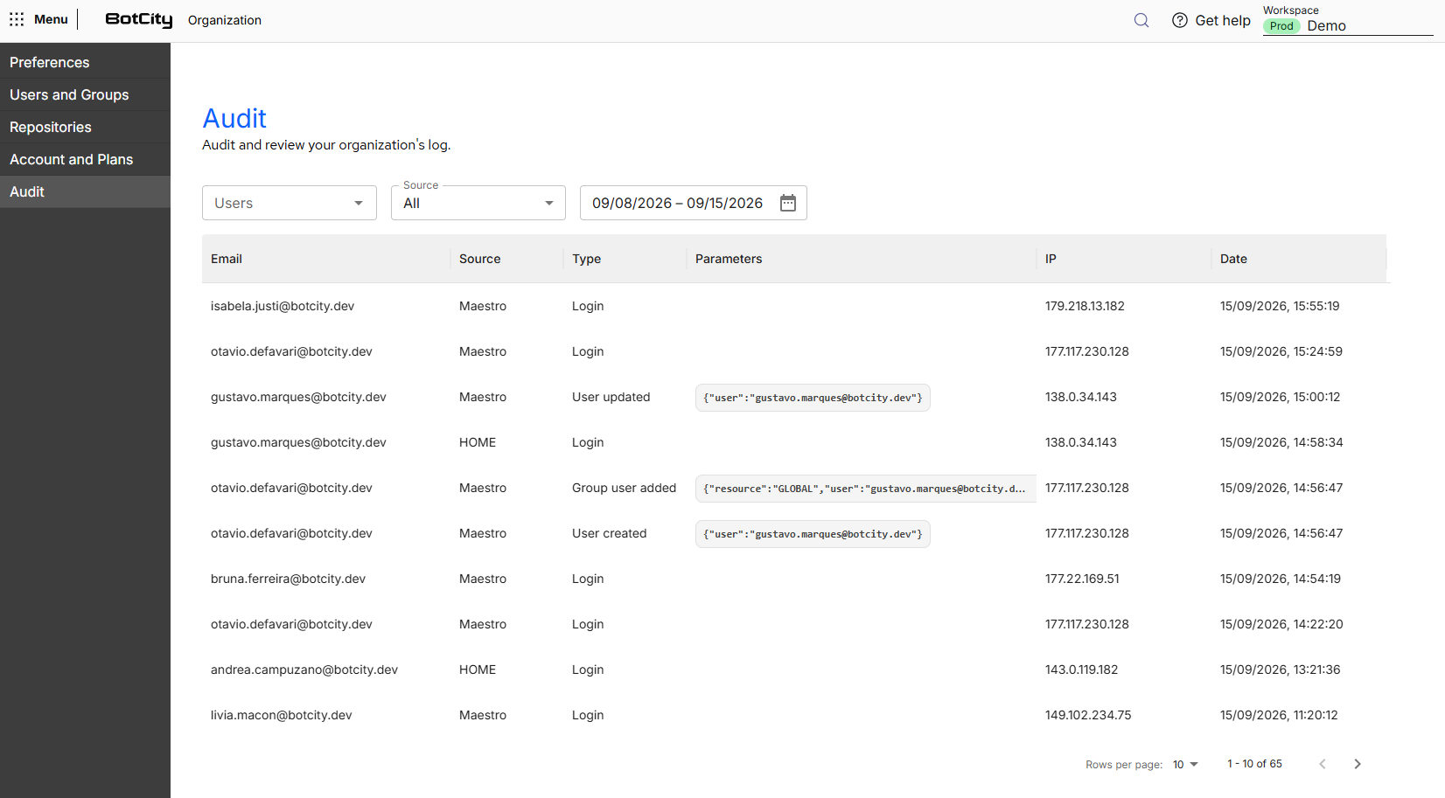
Task: Click livia.macon@botcity.dev email
Action: 282,715
